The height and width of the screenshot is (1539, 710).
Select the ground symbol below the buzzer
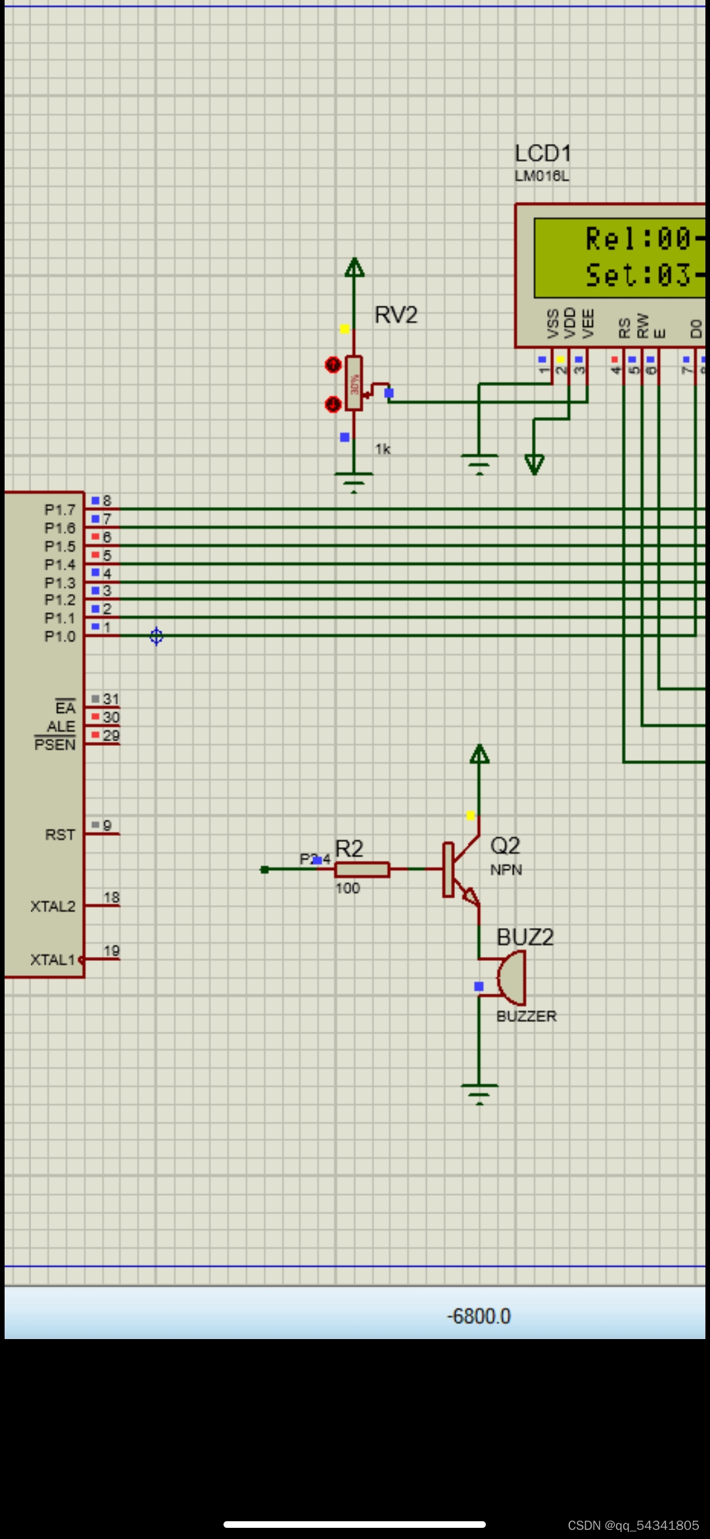pos(479,1094)
